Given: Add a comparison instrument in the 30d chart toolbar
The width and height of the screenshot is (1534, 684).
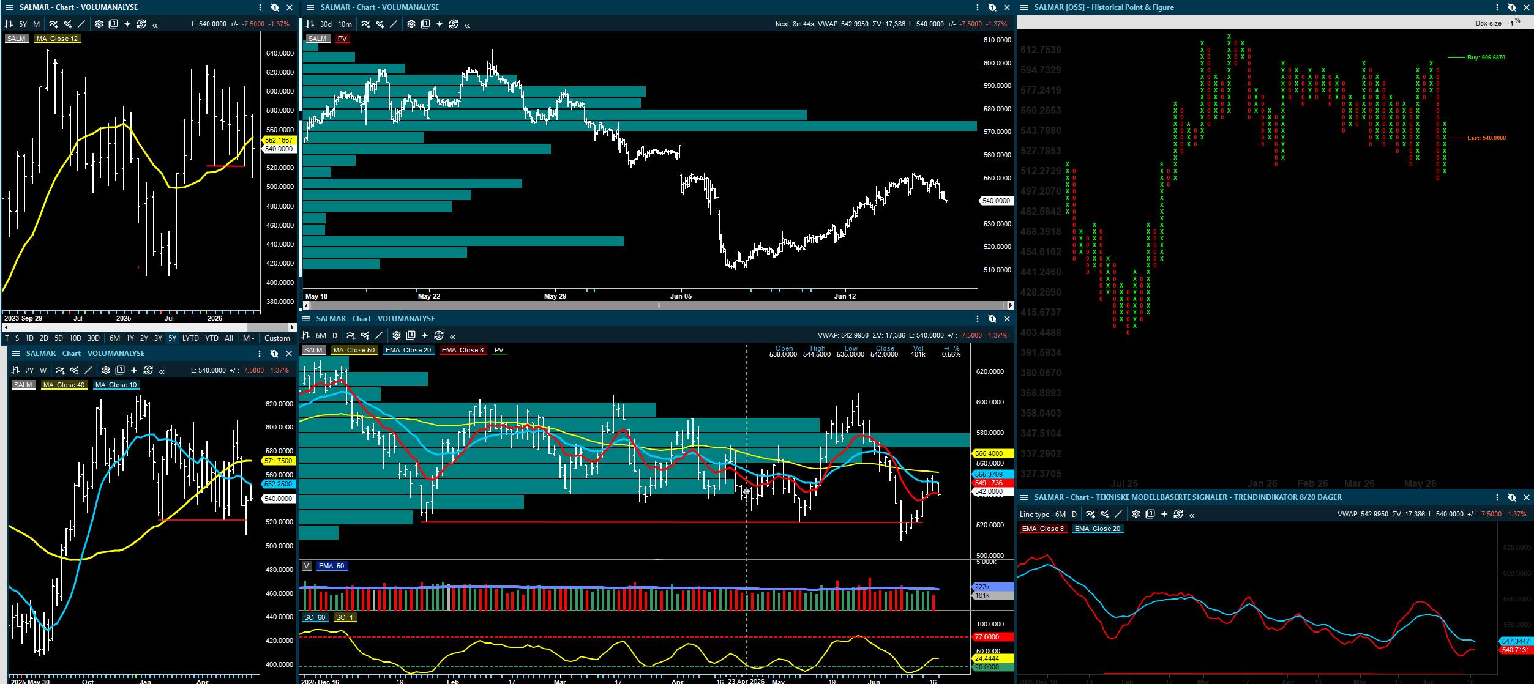Looking at the screenshot, I should point(380,24).
